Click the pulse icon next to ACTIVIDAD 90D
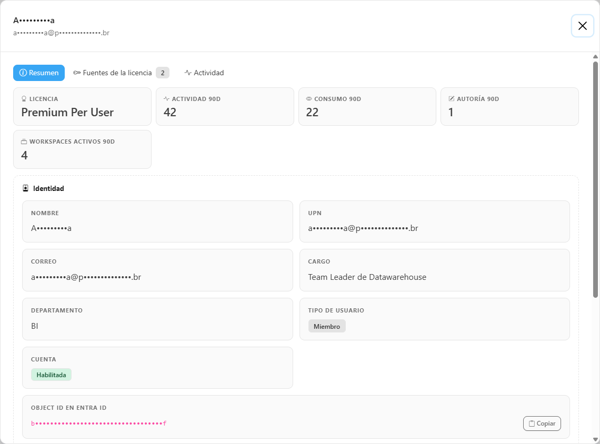This screenshot has width=600, height=444. click(166, 99)
